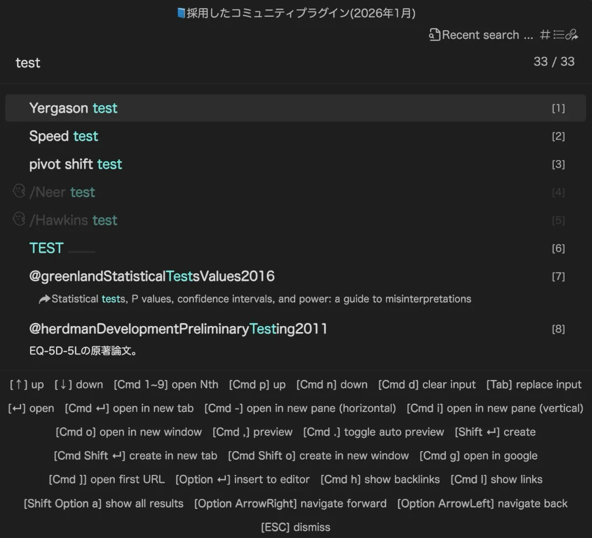The width and height of the screenshot is (592, 538).
Task: Click '[ESC] dismiss' hint
Action: [x=296, y=527]
